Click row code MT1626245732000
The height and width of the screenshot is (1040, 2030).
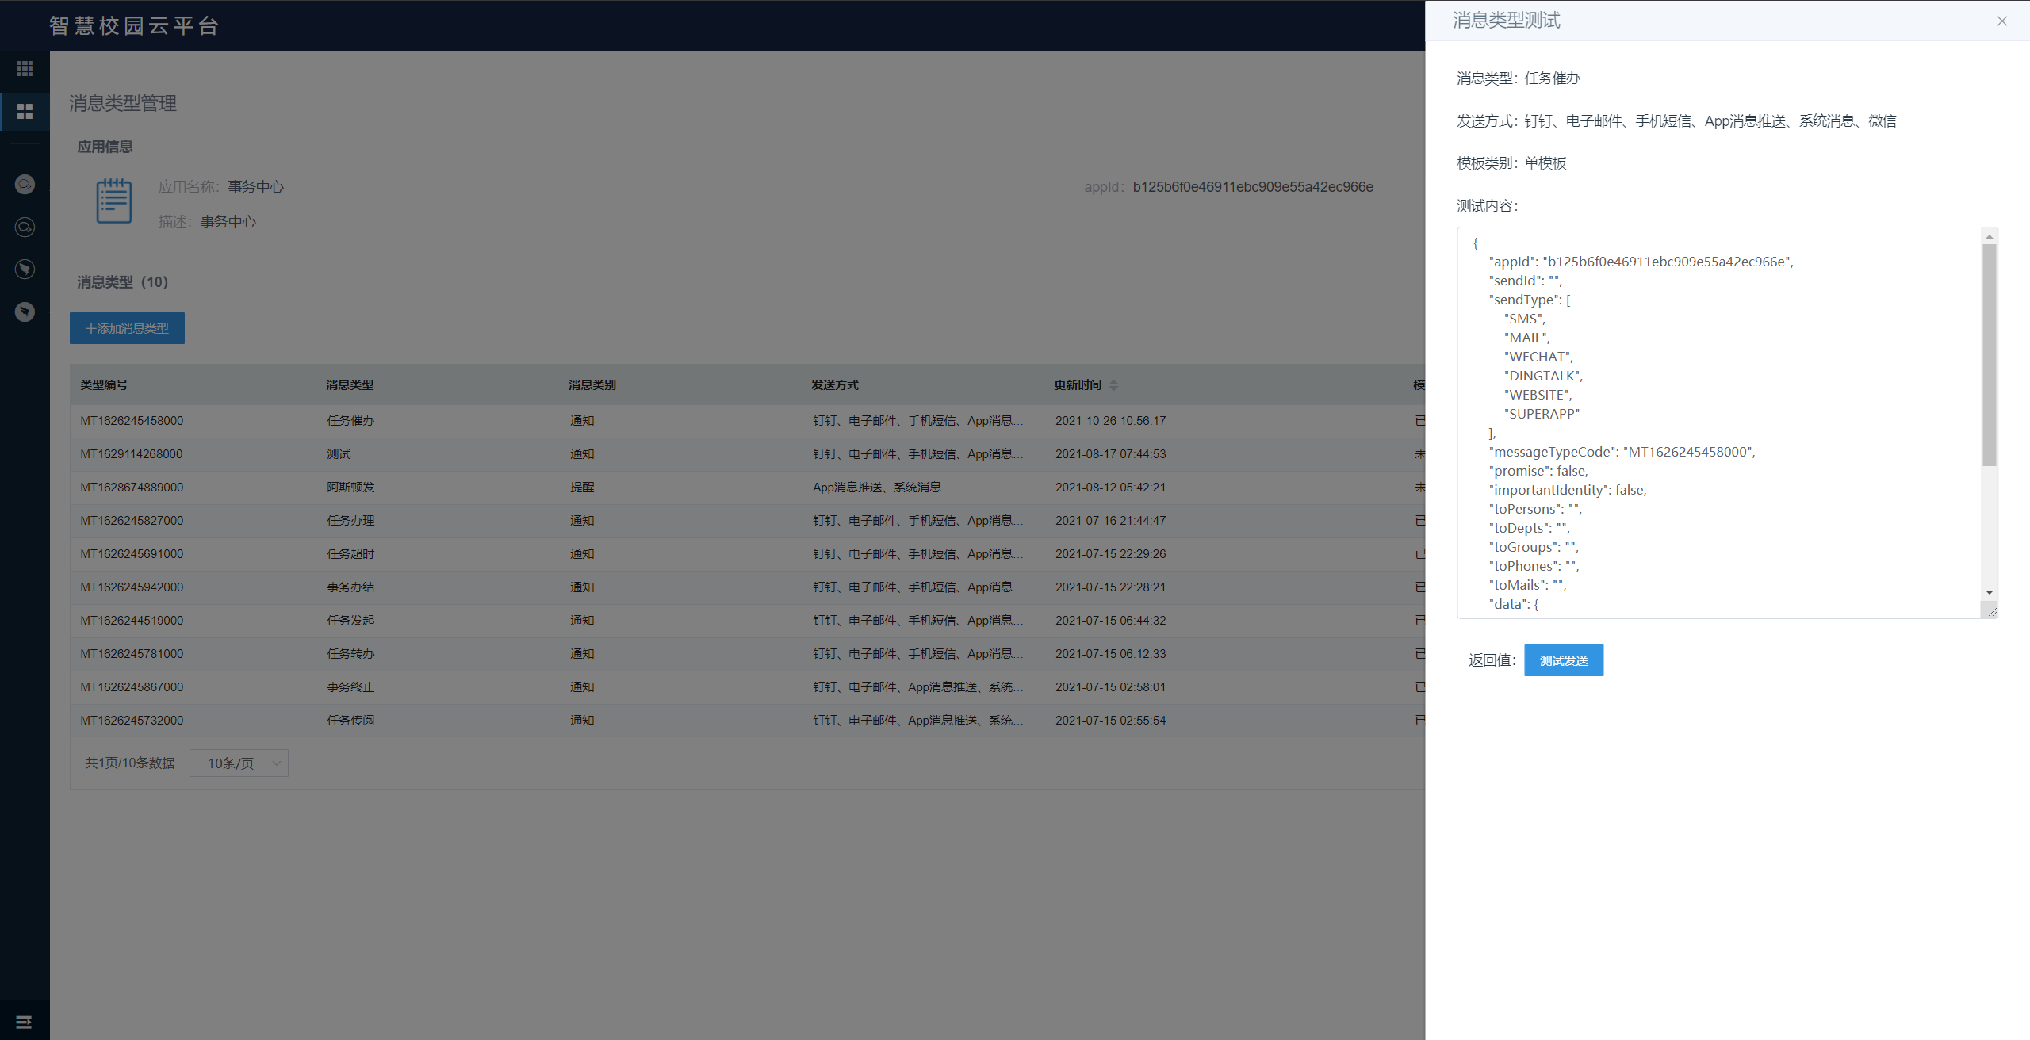tap(132, 721)
